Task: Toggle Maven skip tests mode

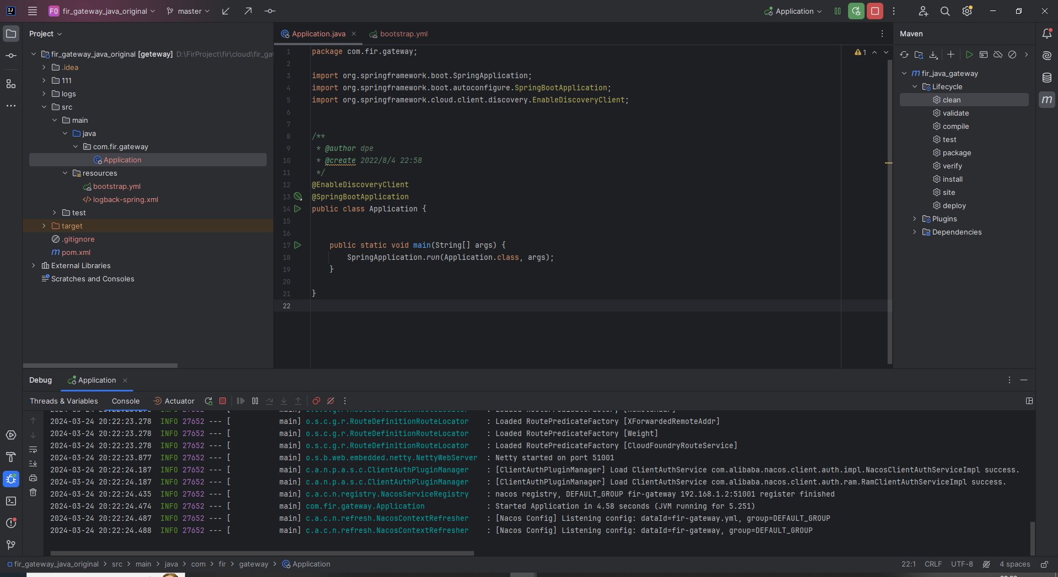Action: (1012, 55)
